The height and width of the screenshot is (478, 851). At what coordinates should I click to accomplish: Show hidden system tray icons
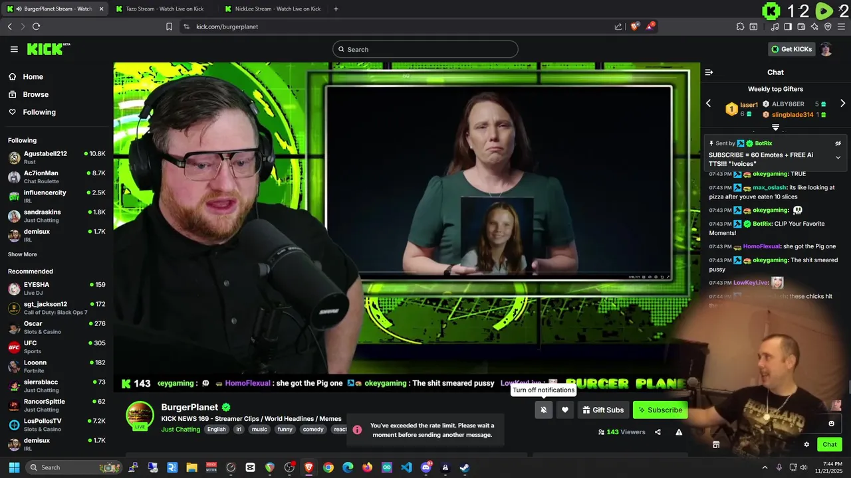click(x=765, y=467)
